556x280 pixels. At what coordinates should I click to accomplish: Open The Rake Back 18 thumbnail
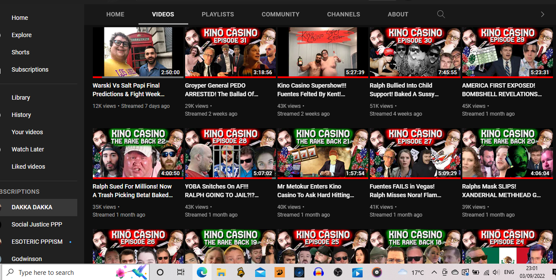coord(415,246)
